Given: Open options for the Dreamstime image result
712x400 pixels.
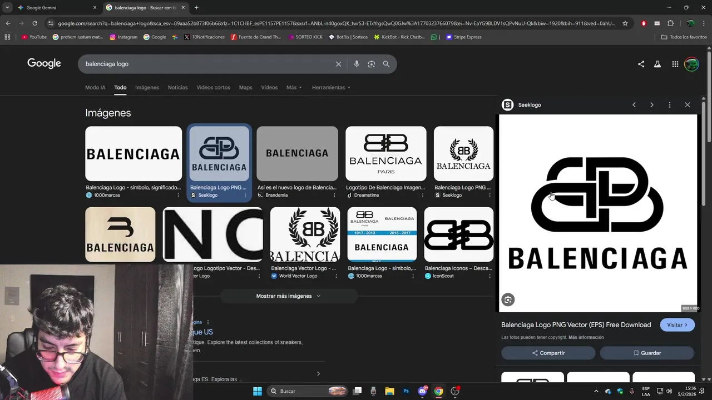Looking at the screenshot, I should tap(423, 196).
